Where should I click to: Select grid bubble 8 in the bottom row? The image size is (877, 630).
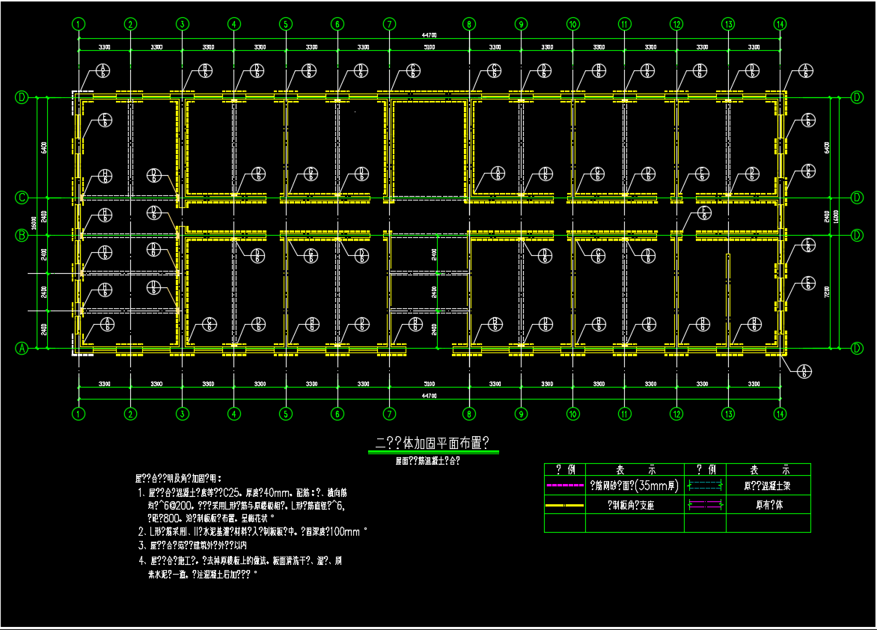click(469, 413)
